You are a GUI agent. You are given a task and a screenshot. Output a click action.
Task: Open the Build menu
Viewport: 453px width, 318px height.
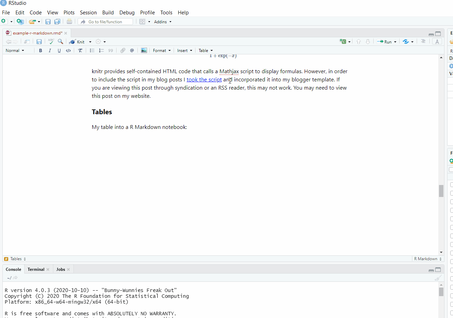pyautogui.click(x=108, y=12)
